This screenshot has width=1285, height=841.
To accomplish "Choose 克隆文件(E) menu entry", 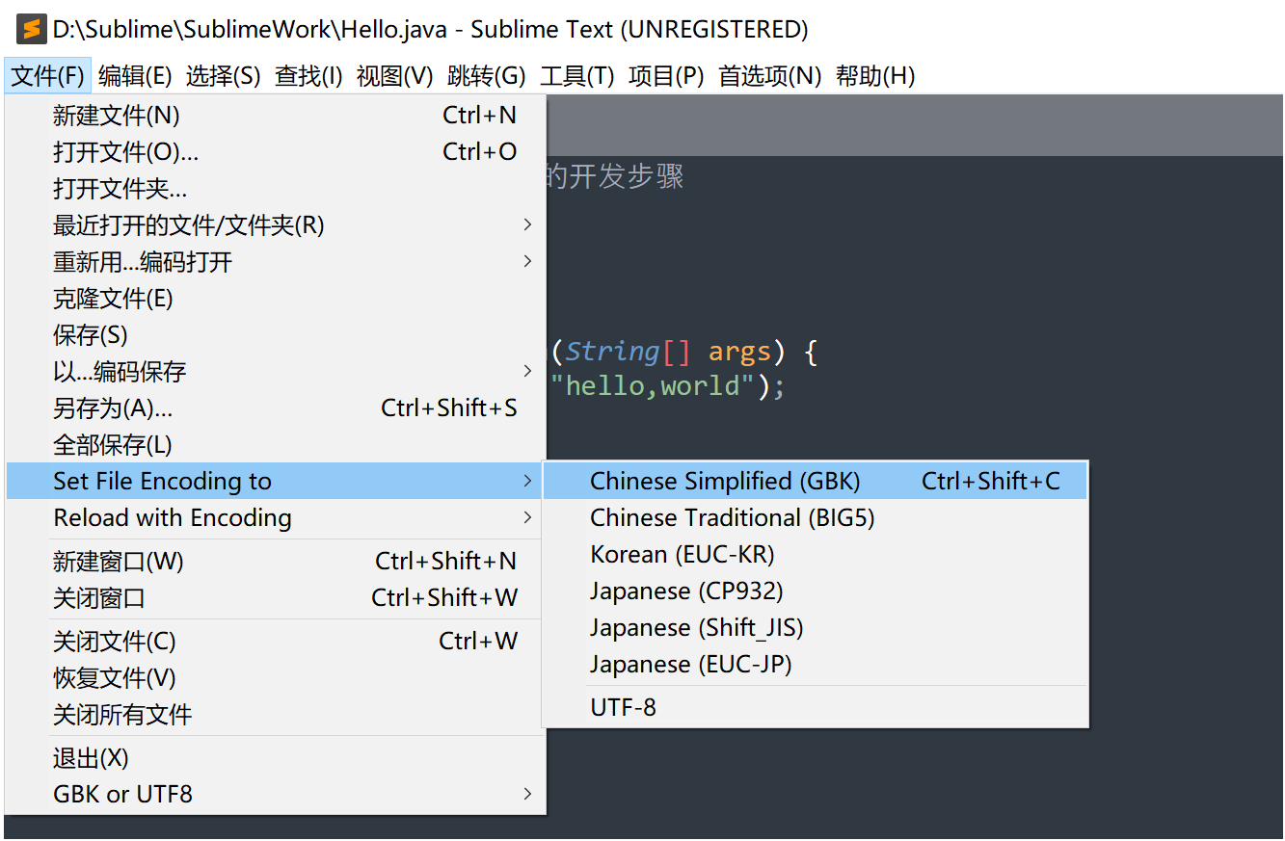I will coord(276,299).
